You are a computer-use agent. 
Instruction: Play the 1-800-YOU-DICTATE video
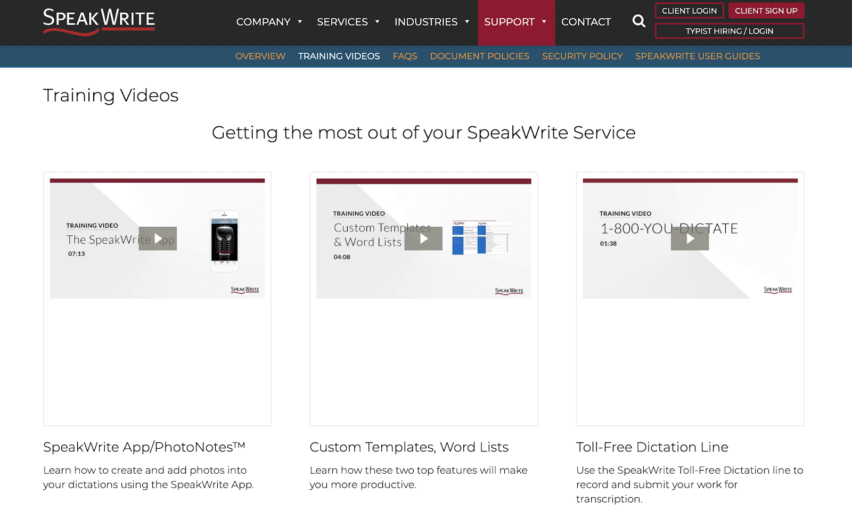[690, 238]
